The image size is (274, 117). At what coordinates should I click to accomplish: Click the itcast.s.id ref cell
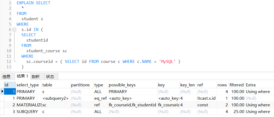(207, 98)
